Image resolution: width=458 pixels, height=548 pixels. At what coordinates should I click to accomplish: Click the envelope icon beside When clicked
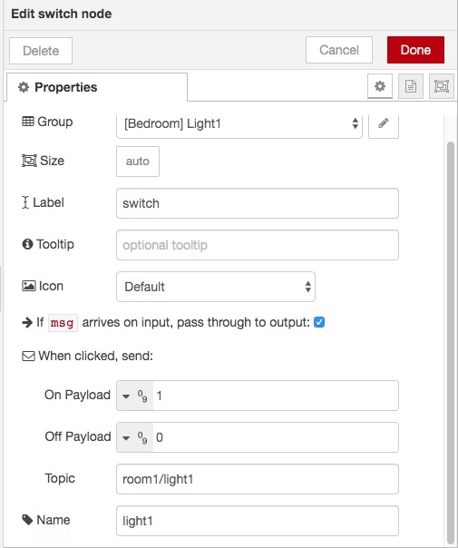(28, 356)
